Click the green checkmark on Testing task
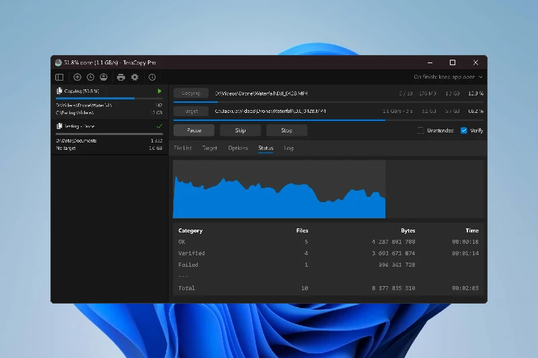This screenshot has width=538, height=358. pos(159,126)
